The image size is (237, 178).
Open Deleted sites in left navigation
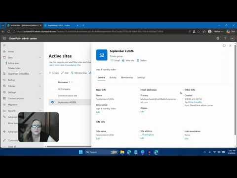pyautogui.click(x=14, y=68)
